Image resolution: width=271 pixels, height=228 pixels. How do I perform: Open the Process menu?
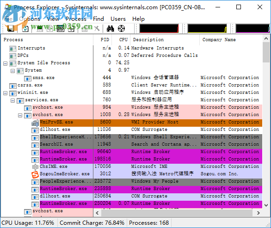click(x=76, y=19)
